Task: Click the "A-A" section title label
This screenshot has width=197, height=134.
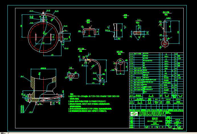Action: tap(139, 20)
